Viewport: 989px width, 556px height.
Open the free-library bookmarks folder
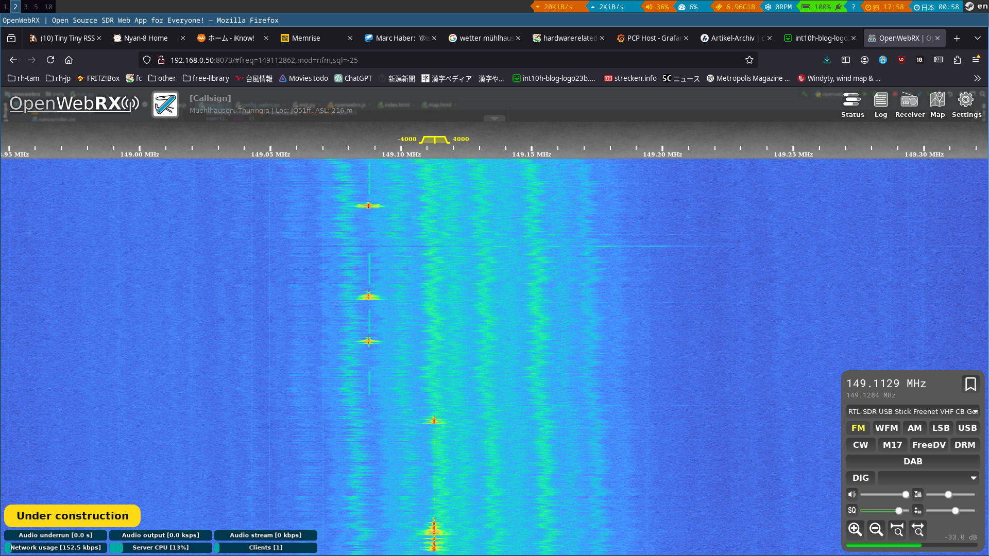(206, 78)
